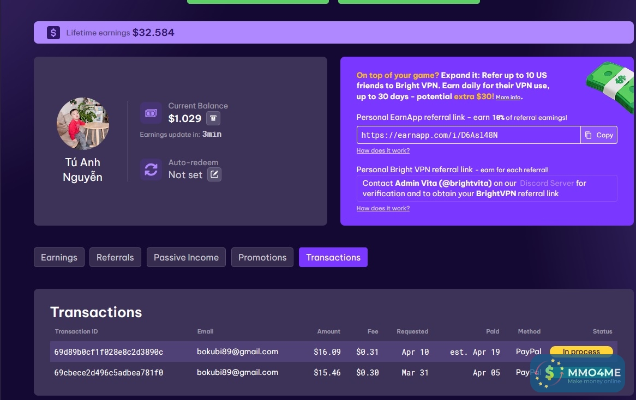The width and height of the screenshot is (636, 400).
Task: Click the Status column header
Action: [602, 331]
